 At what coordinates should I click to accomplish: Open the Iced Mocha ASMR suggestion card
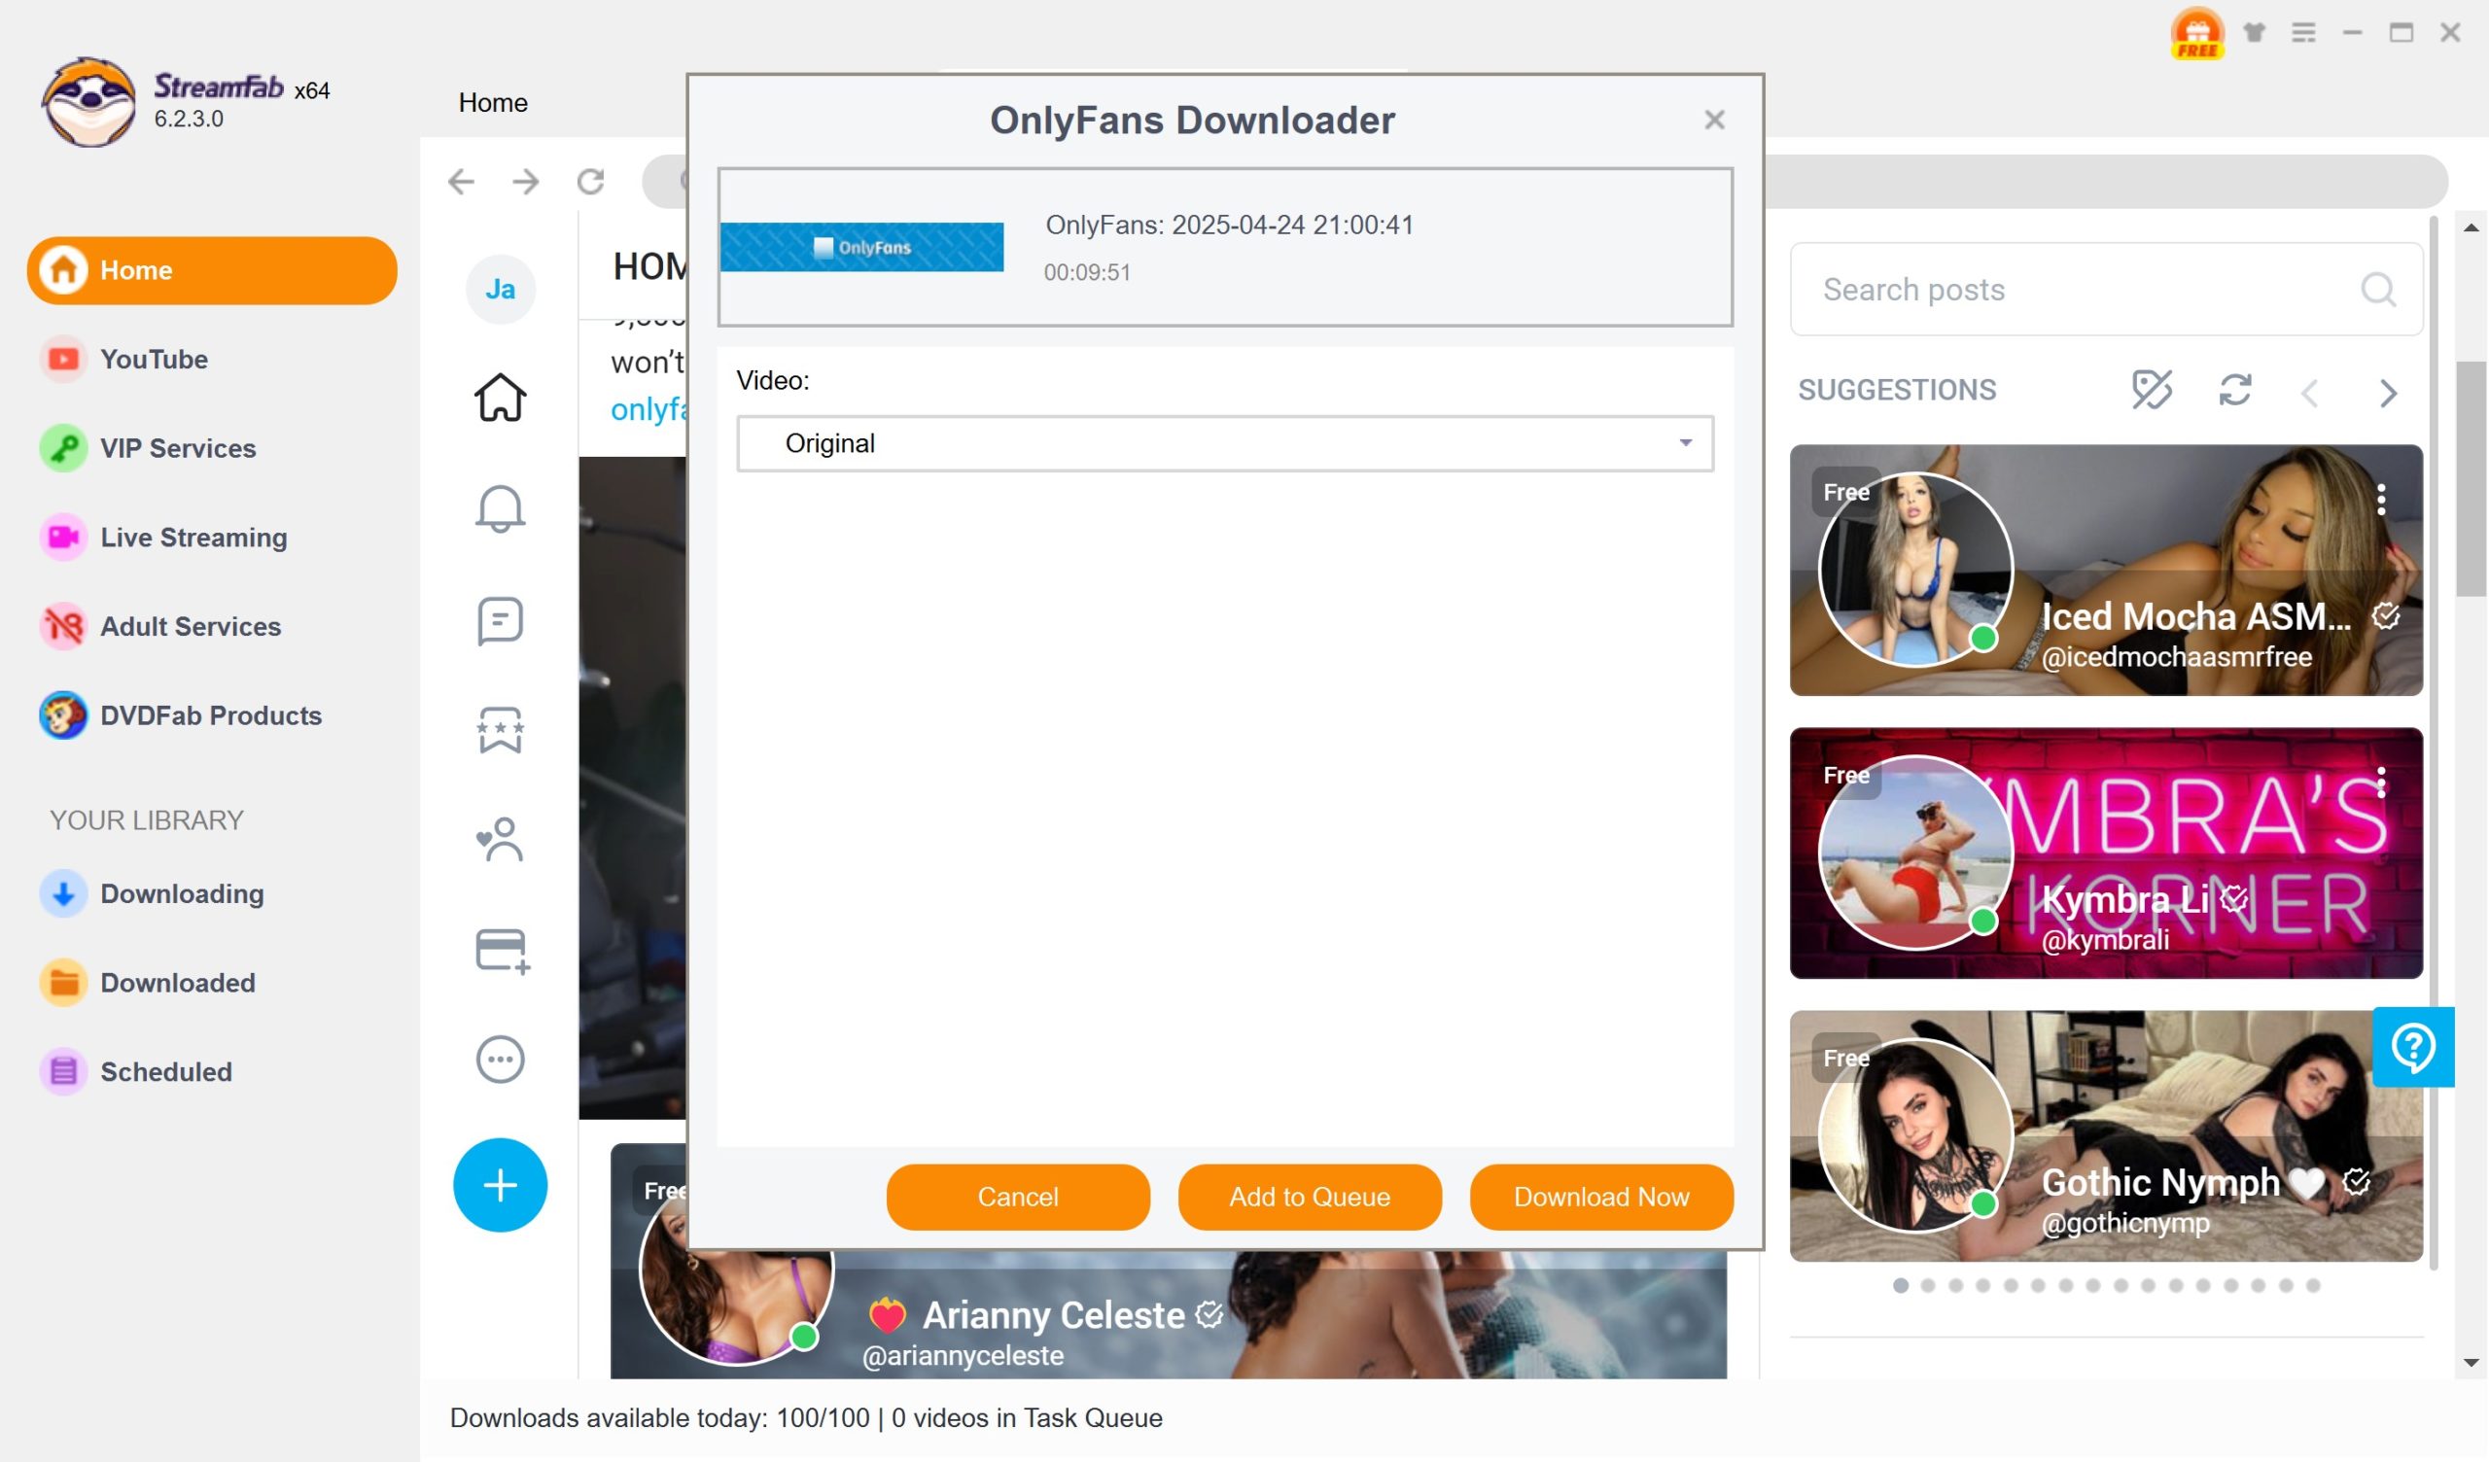2107,570
